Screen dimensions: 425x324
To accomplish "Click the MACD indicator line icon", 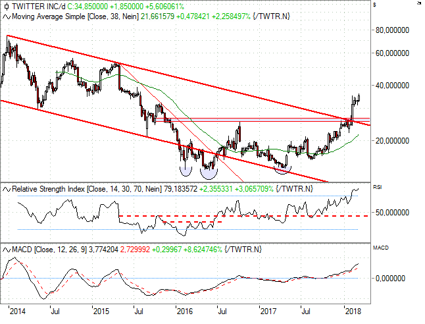I will pyautogui.click(x=7, y=250).
